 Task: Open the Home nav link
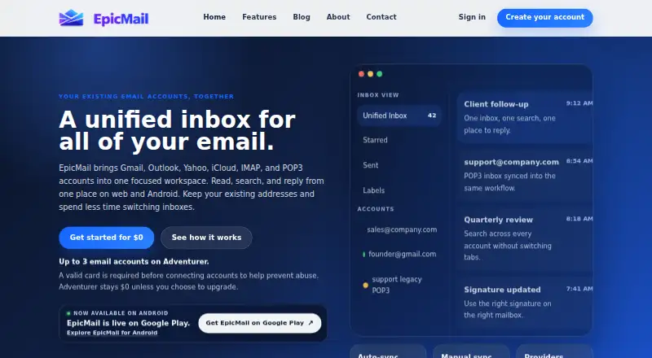[214, 17]
